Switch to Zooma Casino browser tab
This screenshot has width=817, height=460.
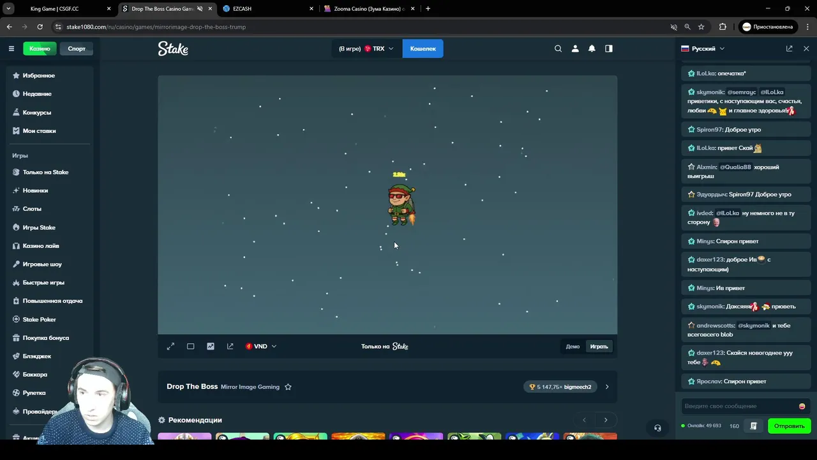coord(368,9)
